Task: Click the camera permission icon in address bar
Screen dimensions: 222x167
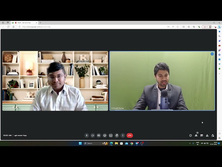Action: pyautogui.click(x=168, y=27)
